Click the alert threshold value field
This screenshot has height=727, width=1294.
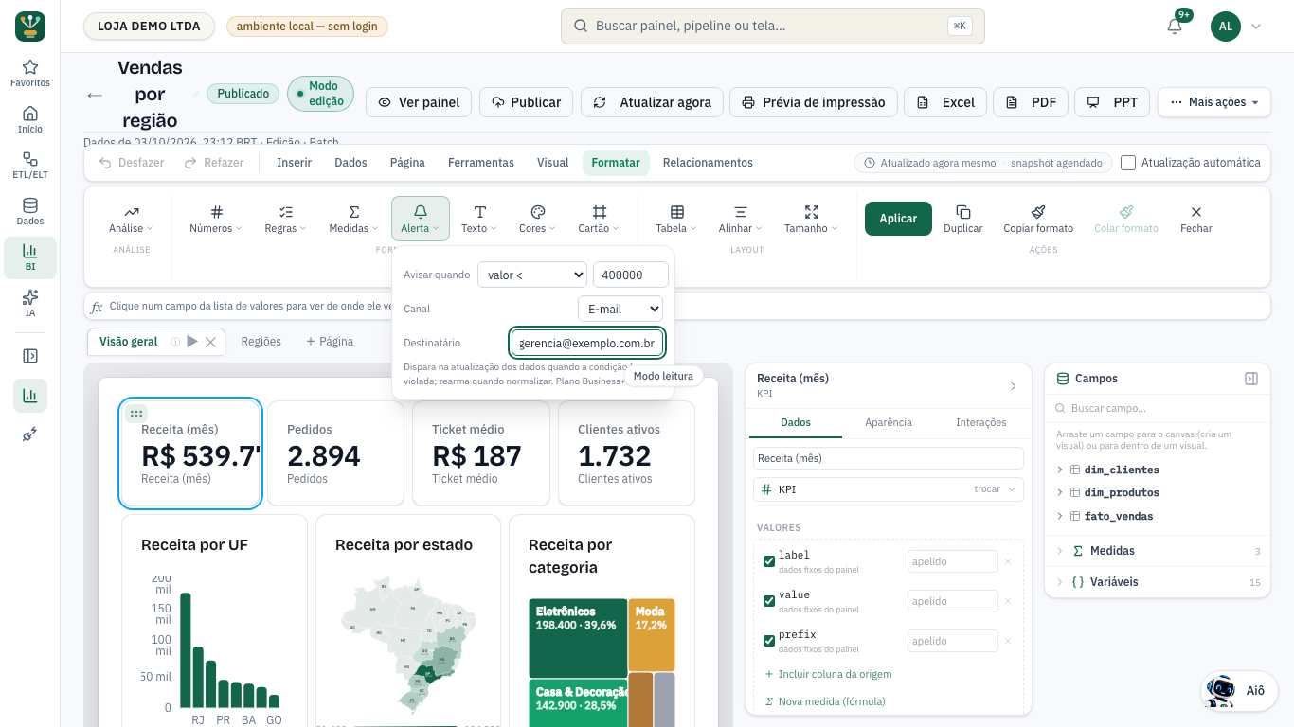coord(631,275)
